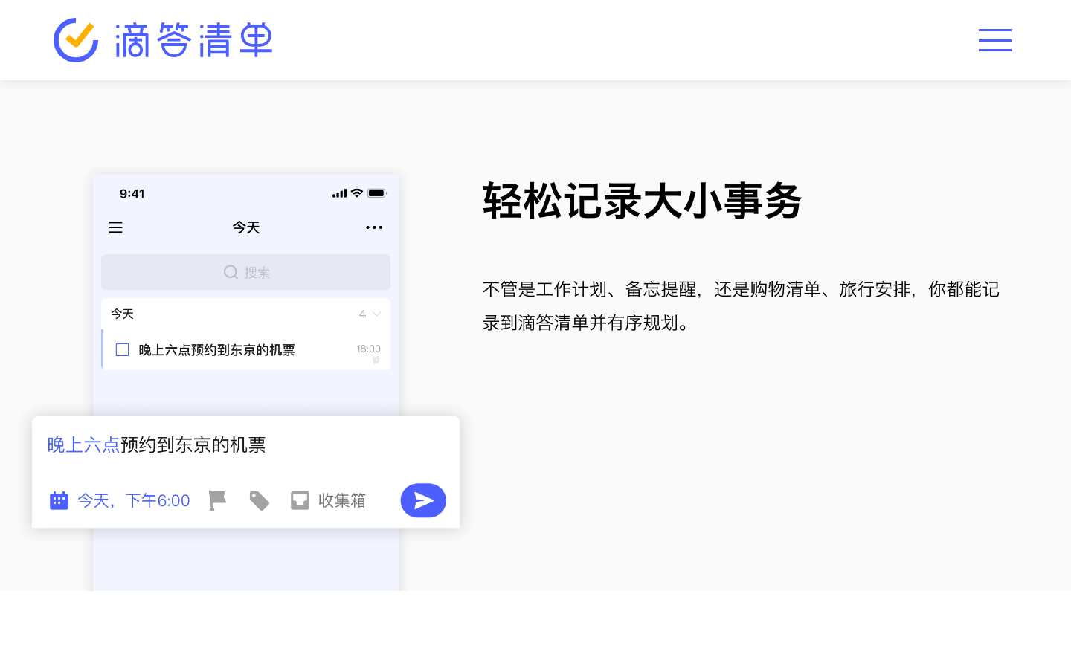Click the battery icon in phone status bar
This screenshot has height=669, width=1071.
tap(377, 193)
